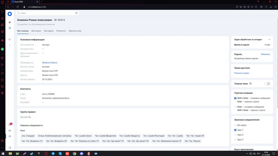The height and width of the screenshot is (156, 278).
Task: Reload the page with refresh icon
Action: coord(18,7)
